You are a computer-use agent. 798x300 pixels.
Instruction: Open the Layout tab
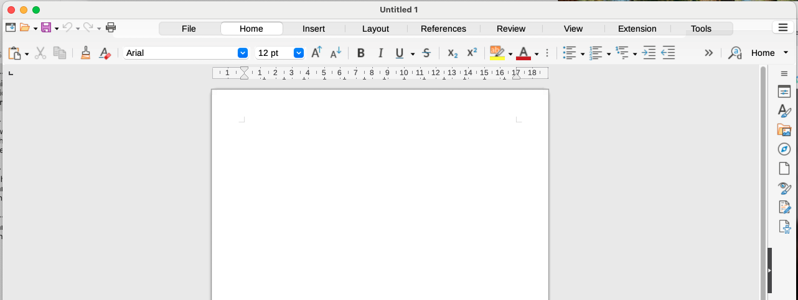point(375,29)
